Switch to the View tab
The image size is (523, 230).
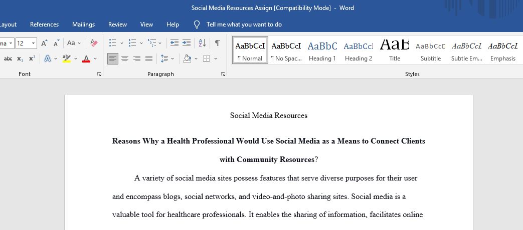tap(146, 24)
